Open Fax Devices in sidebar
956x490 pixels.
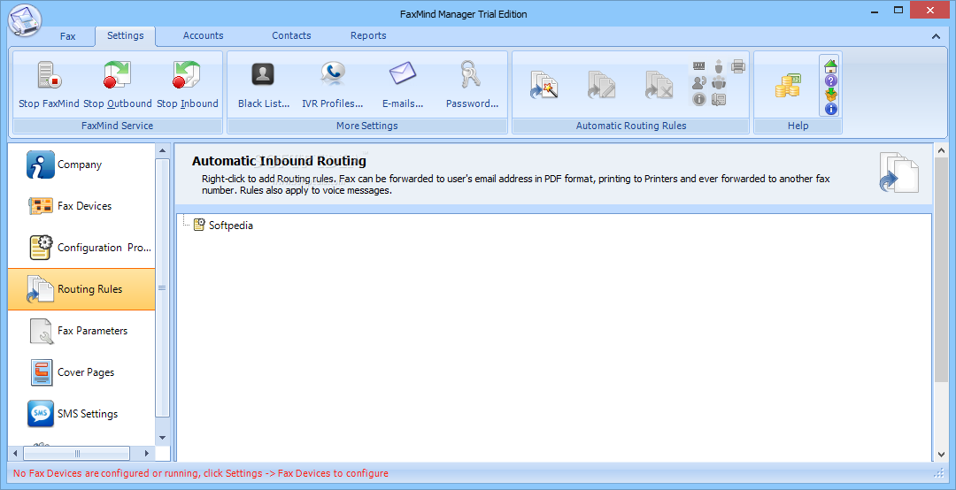pos(81,206)
